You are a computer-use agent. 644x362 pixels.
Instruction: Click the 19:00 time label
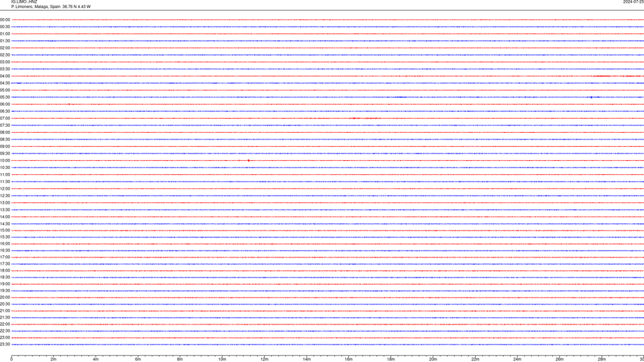(5, 284)
